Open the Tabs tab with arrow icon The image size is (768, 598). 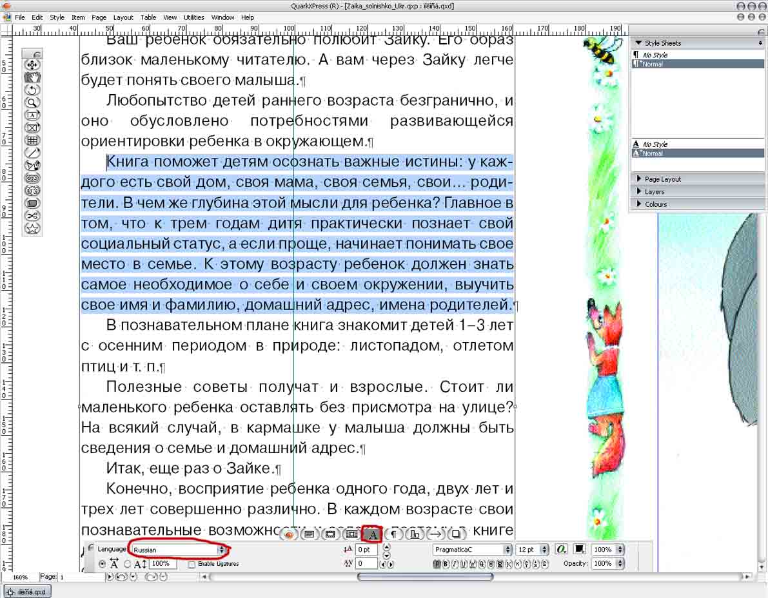(435, 534)
